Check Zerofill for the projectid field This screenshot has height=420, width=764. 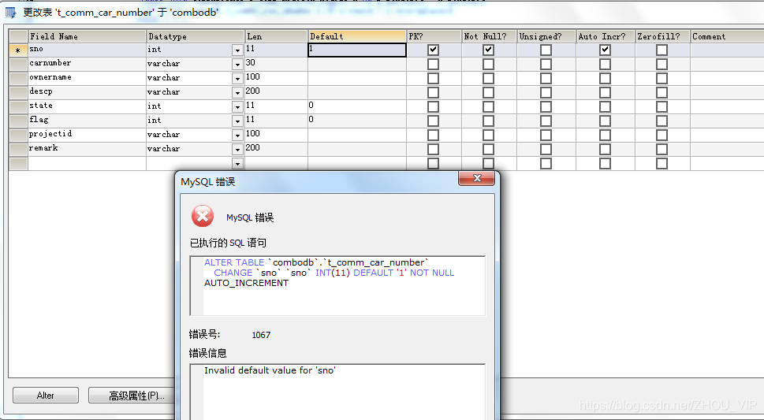(x=662, y=135)
